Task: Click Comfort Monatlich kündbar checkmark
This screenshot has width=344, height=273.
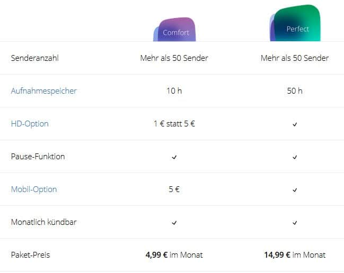Action: click(x=174, y=223)
